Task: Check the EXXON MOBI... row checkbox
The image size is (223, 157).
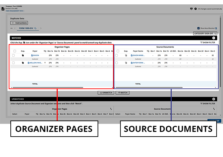Action: point(116,55)
